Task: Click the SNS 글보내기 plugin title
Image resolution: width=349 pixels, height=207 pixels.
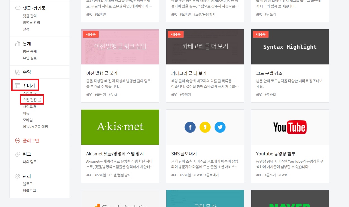Action: point(184,154)
